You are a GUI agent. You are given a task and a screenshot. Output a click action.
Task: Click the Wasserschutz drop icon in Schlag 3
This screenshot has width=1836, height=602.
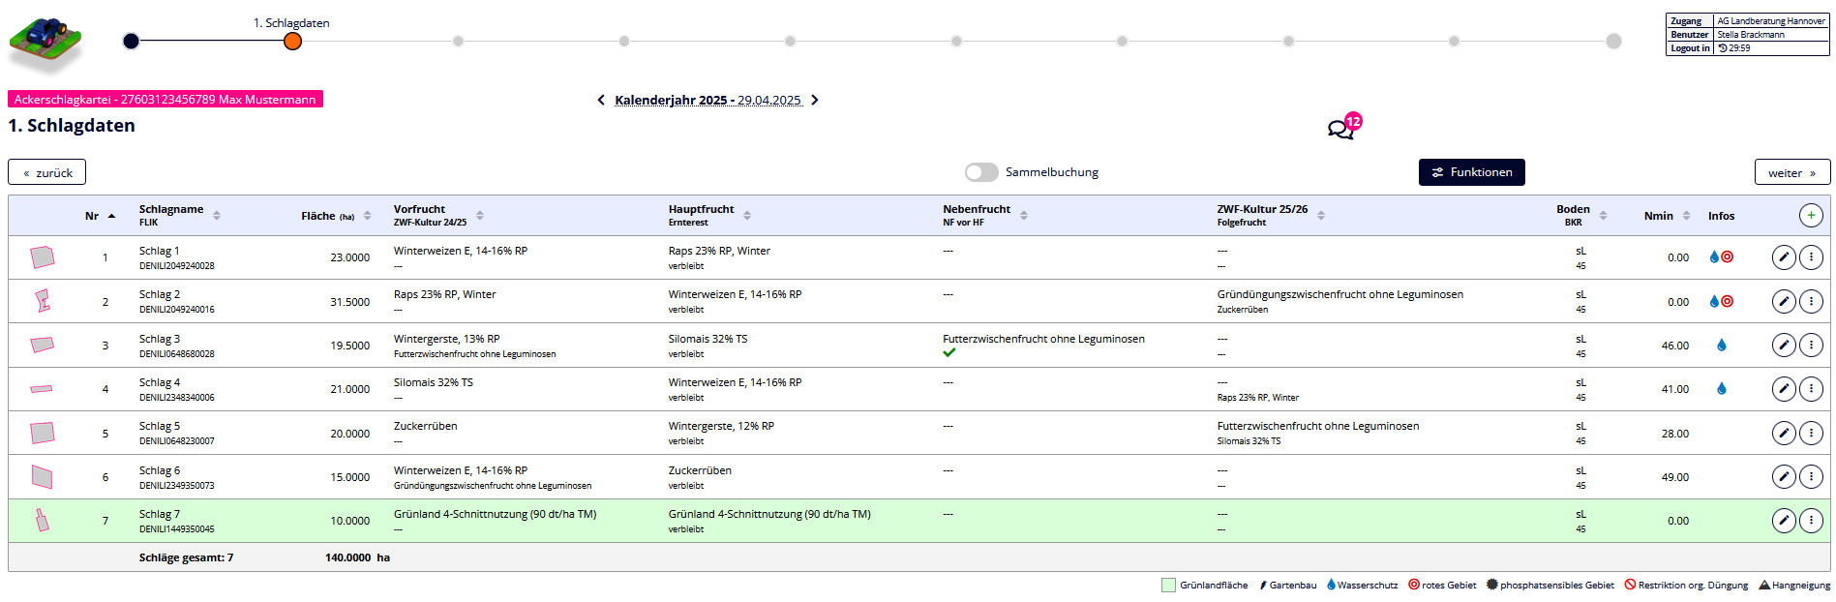coord(1722,346)
